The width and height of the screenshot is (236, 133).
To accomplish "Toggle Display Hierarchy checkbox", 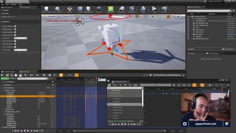I will point(15,26).
